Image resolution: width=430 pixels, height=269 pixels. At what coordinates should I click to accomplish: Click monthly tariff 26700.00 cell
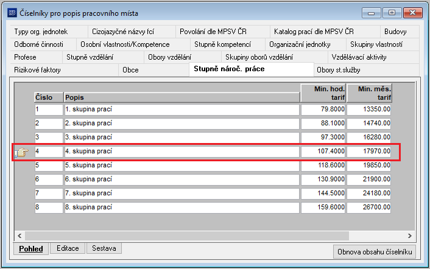(369, 207)
